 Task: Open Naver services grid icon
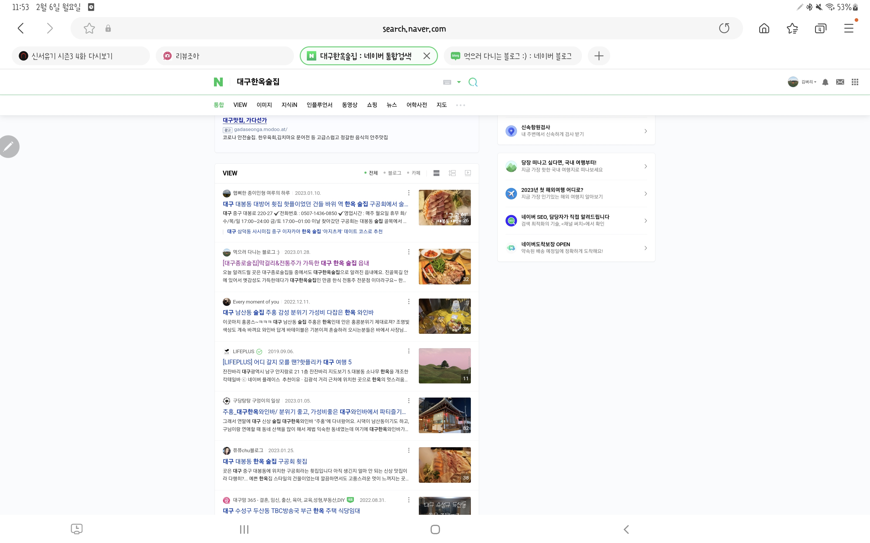[x=855, y=82]
